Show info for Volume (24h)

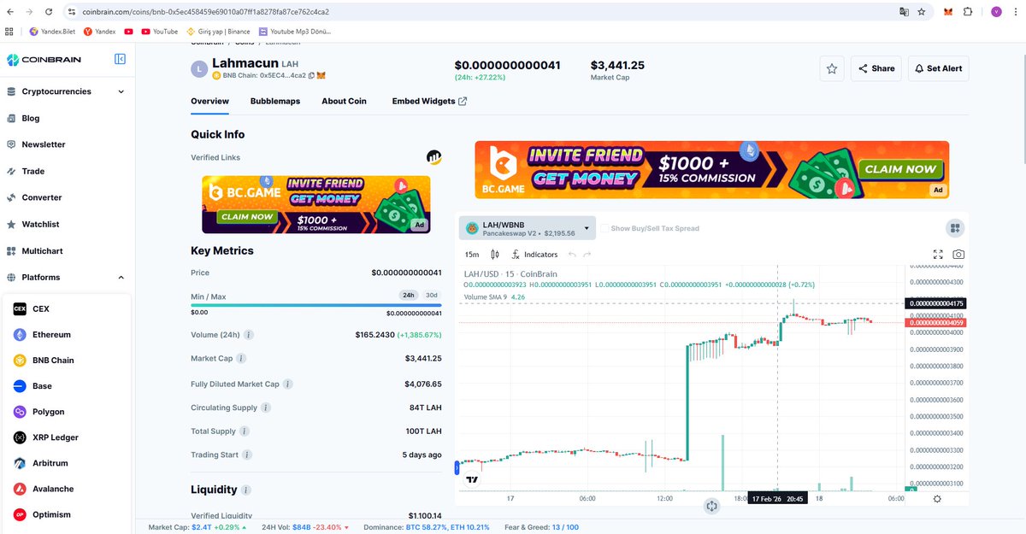pos(249,335)
